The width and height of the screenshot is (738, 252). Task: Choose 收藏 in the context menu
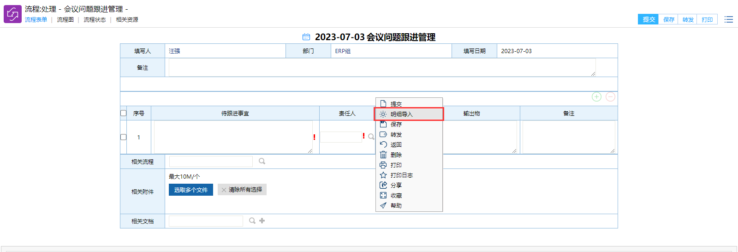396,196
